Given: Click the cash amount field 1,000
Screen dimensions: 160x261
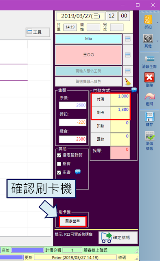Looking at the screenshot, I should pos(120,100).
